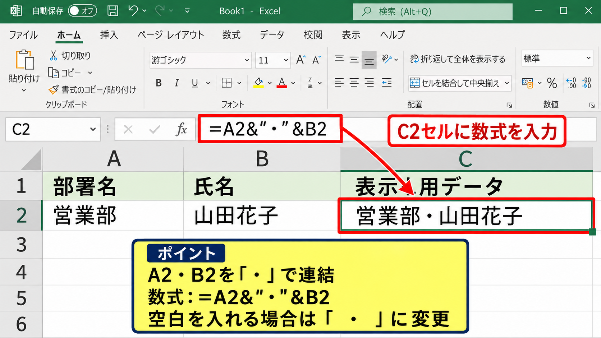Image resolution: width=601 pixels, height=338 pixels.
Task: Open the font name dropdown 游ゴシック
Action: pyautogui.click(x=247, y=60)
